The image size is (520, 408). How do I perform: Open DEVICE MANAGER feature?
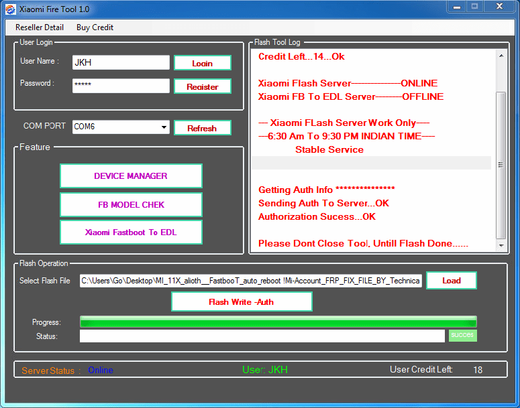click(131, 176)
